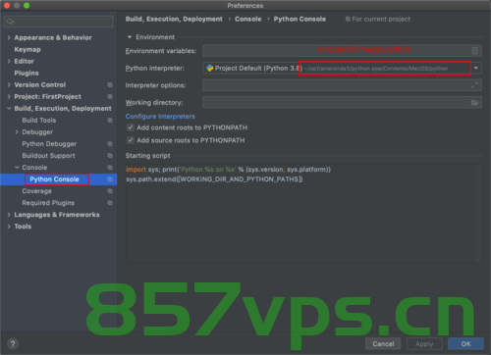Expand the Debugger chevron
Screen dimensions: 491x355
(x=17, y=132)
